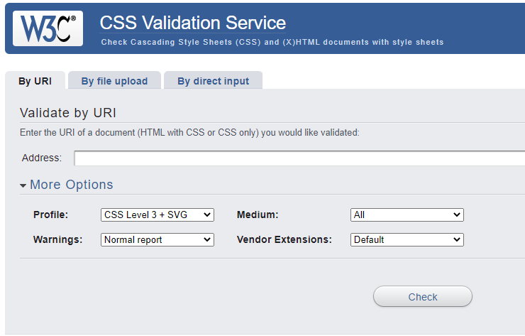Click the Profile dropdown chevron arrow
The width and height of the screenshot is (525, 336).
tap(207, 215)
